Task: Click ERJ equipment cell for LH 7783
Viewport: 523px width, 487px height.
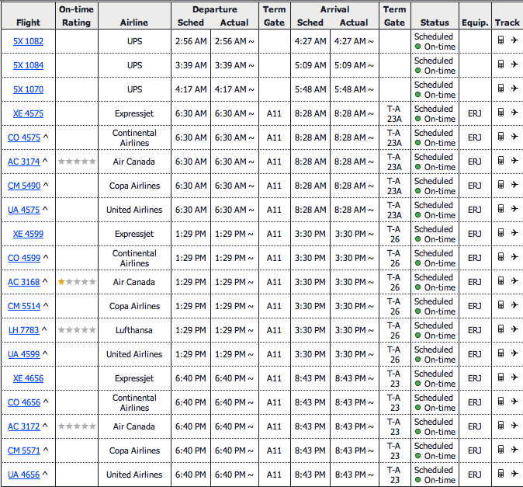Action: [x=475, y=330]
